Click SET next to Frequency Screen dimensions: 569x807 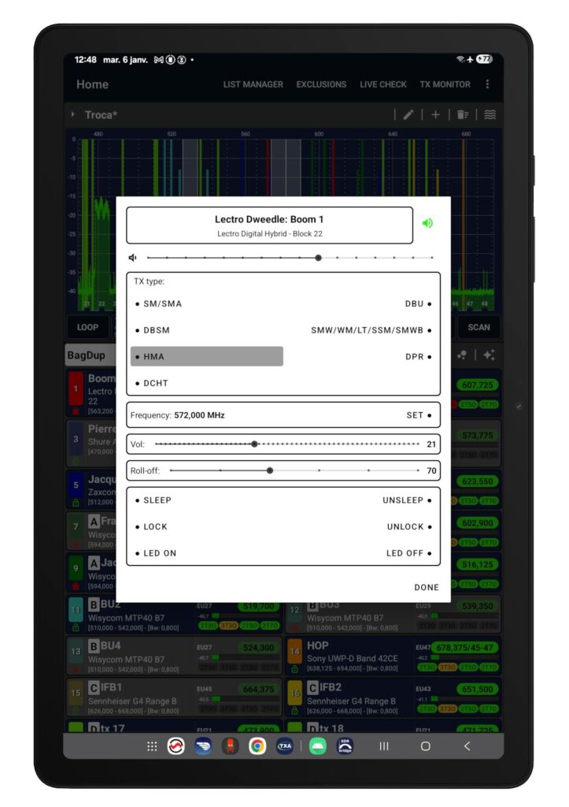(419, 415)
